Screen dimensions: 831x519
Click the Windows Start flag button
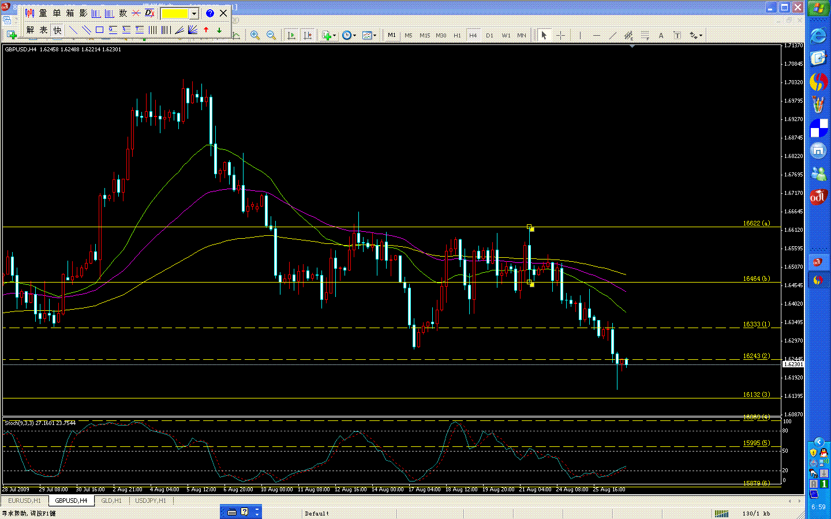coord(818,9)
